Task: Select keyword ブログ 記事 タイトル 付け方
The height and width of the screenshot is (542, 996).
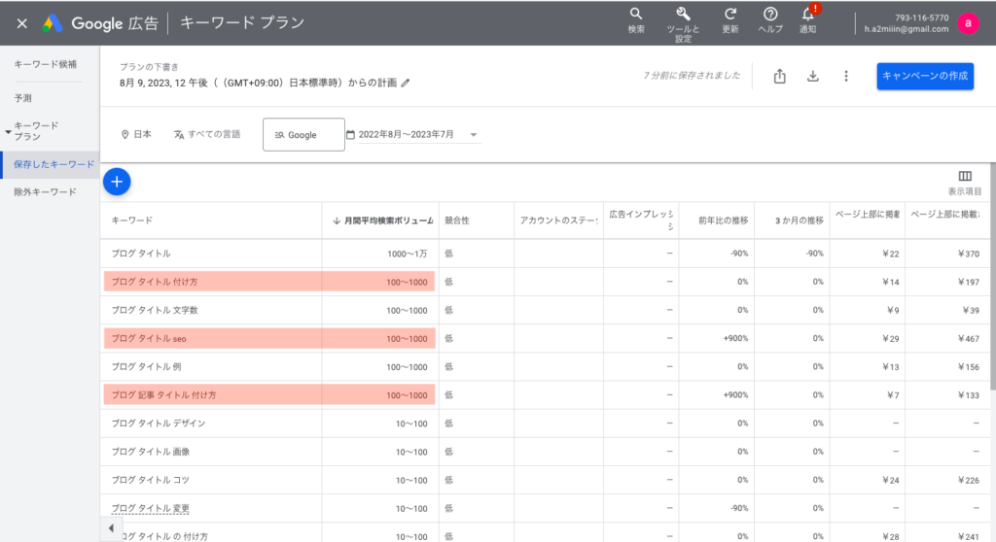Action: (x=163, y=394)
